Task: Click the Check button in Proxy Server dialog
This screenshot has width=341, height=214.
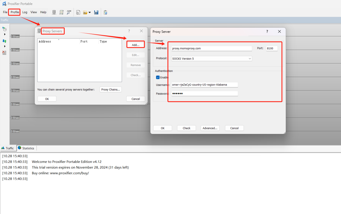Action: point(186,128)
